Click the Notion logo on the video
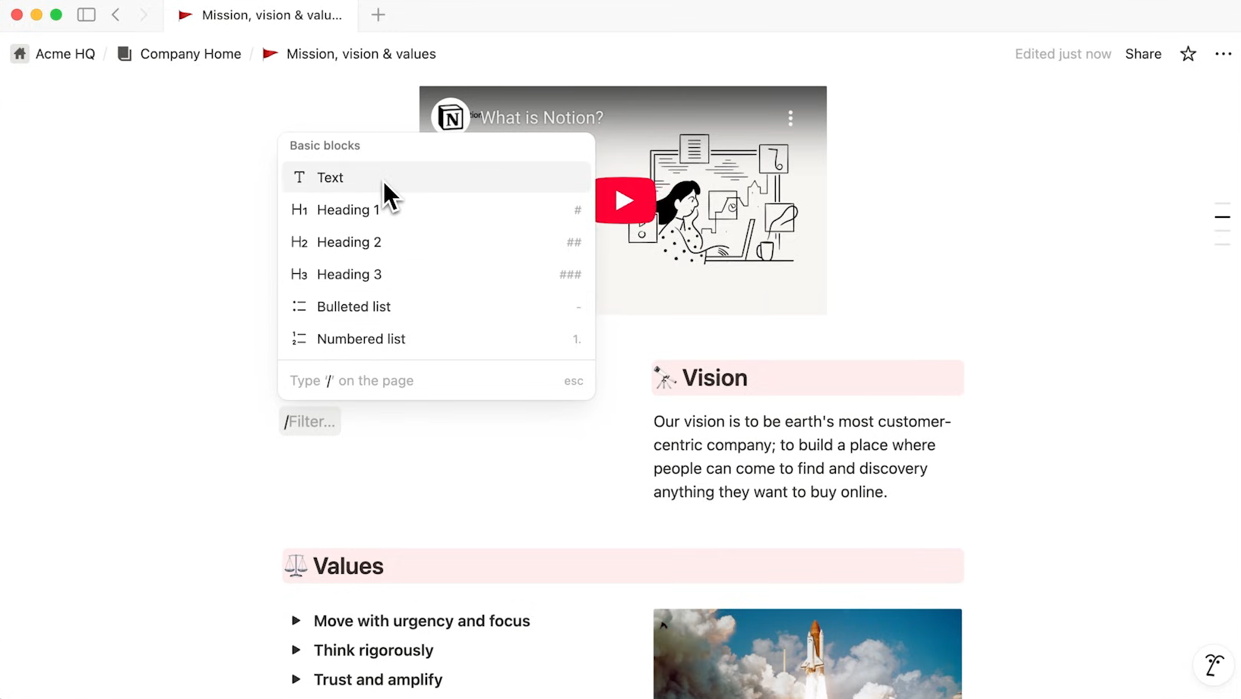1241x699 pixels. 451,118
